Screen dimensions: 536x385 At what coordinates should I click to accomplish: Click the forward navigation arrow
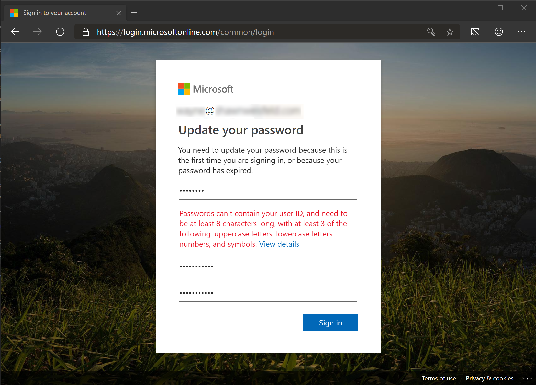pos(37,31)
